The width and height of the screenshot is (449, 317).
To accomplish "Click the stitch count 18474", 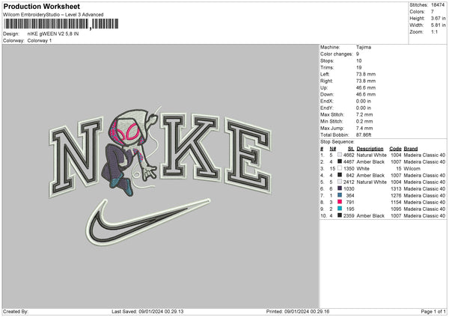I will (438, 5).
